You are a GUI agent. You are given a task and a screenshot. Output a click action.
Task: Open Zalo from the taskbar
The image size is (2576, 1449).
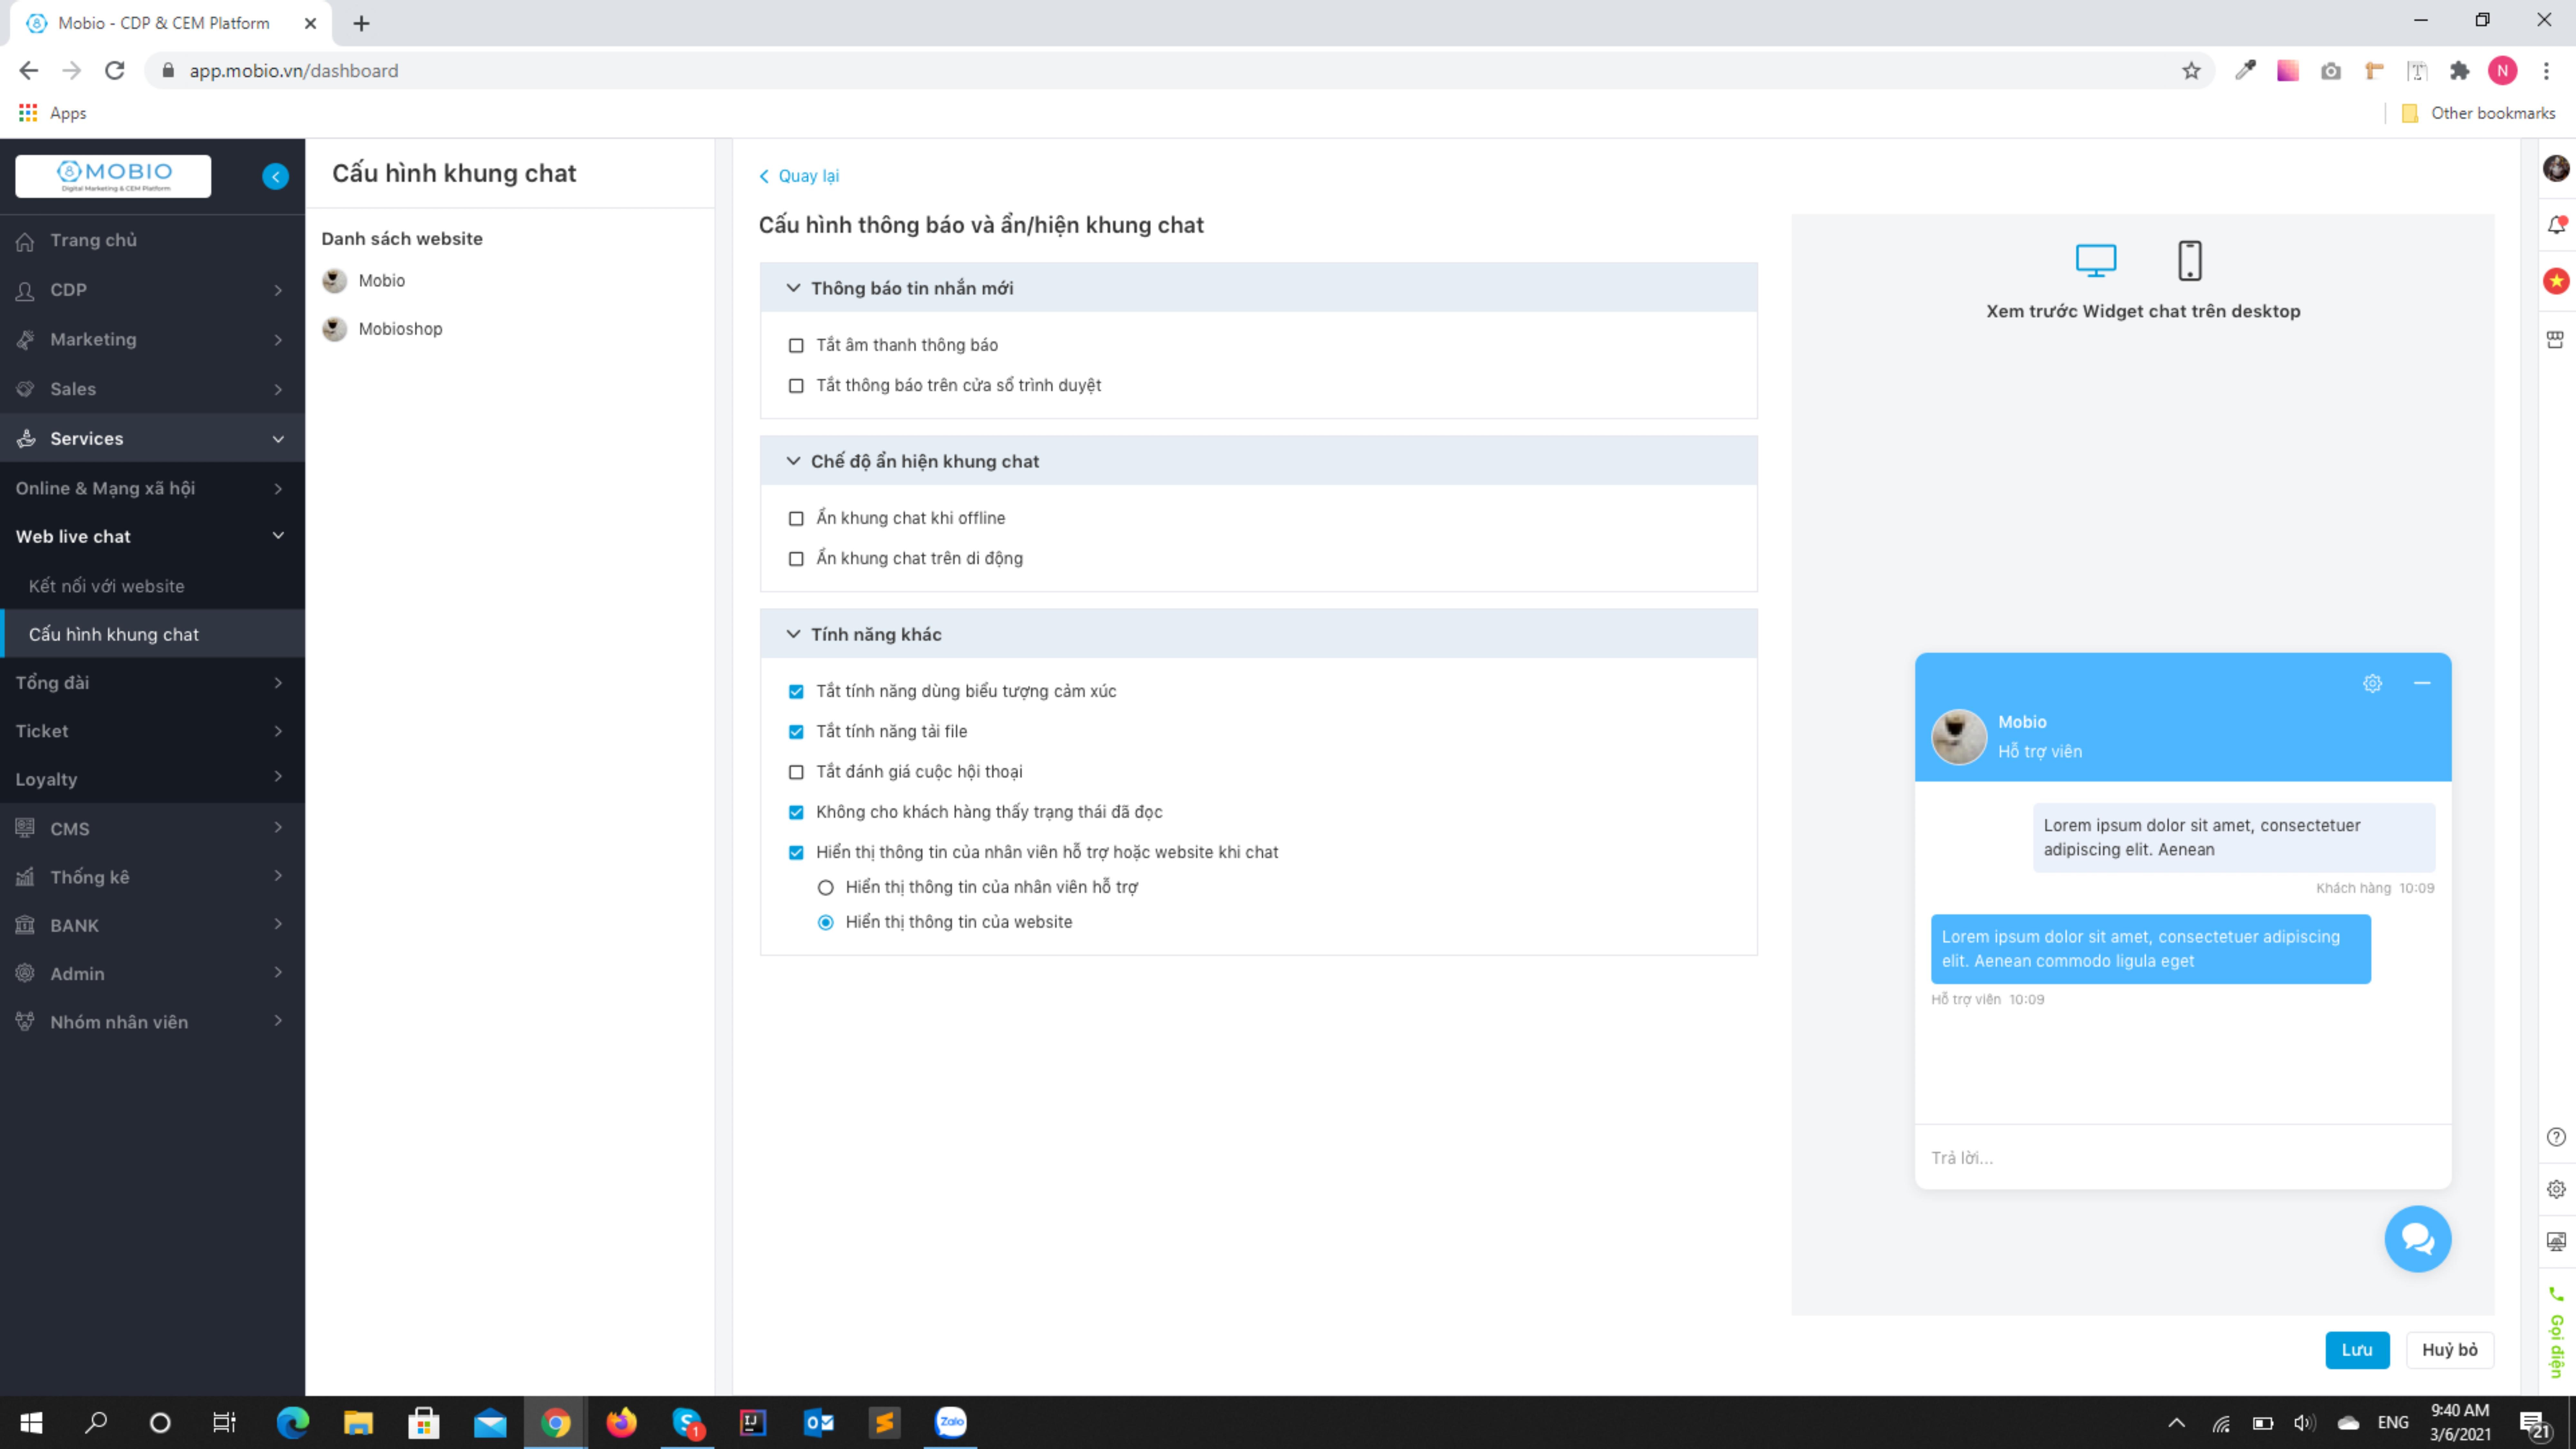950,1422
